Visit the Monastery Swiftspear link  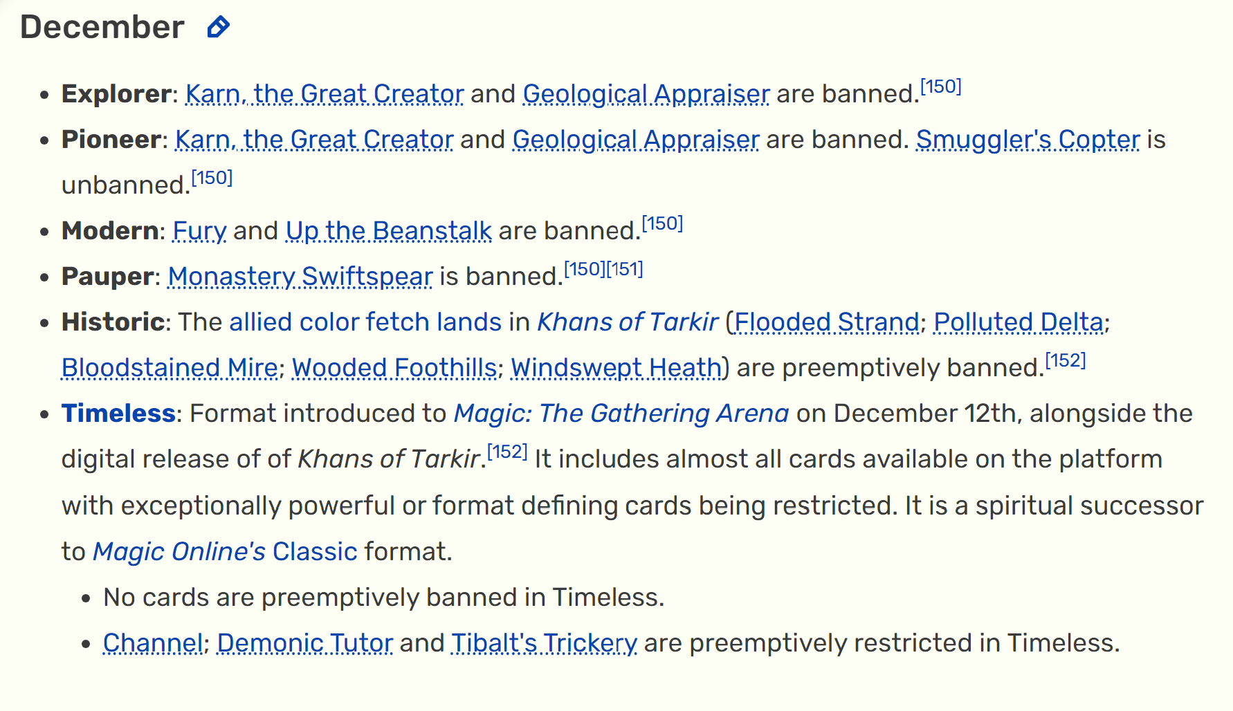point(300,277)
